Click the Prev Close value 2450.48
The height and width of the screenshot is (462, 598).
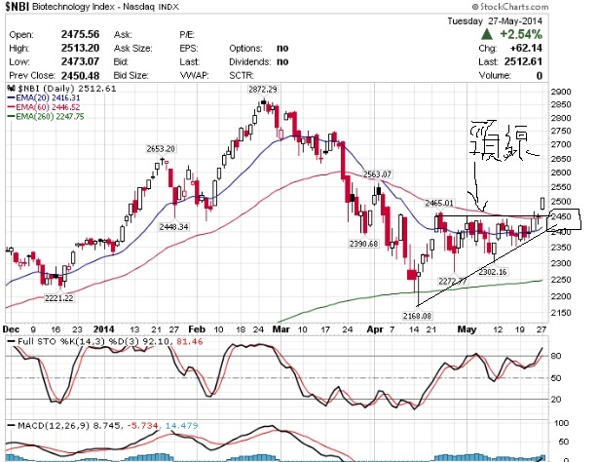(x=80, y=75)
